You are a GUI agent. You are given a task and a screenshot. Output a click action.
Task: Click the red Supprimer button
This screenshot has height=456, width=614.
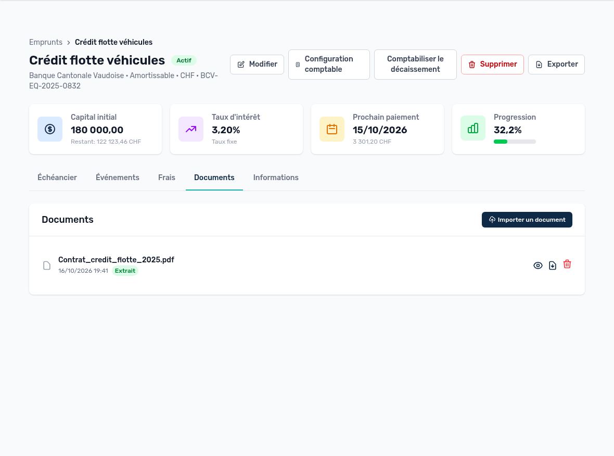pyautogui.click(x=492, y=64)
